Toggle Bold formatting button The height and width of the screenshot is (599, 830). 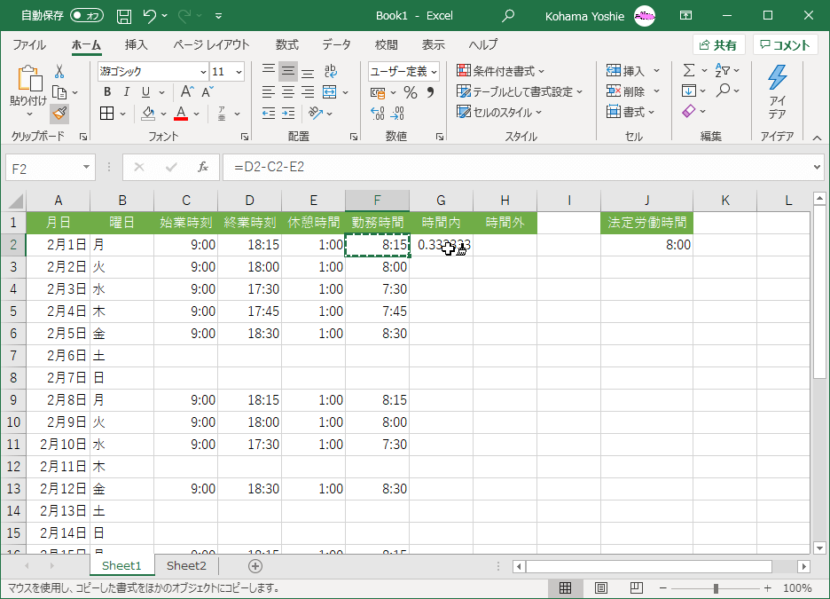pos(107,92)
